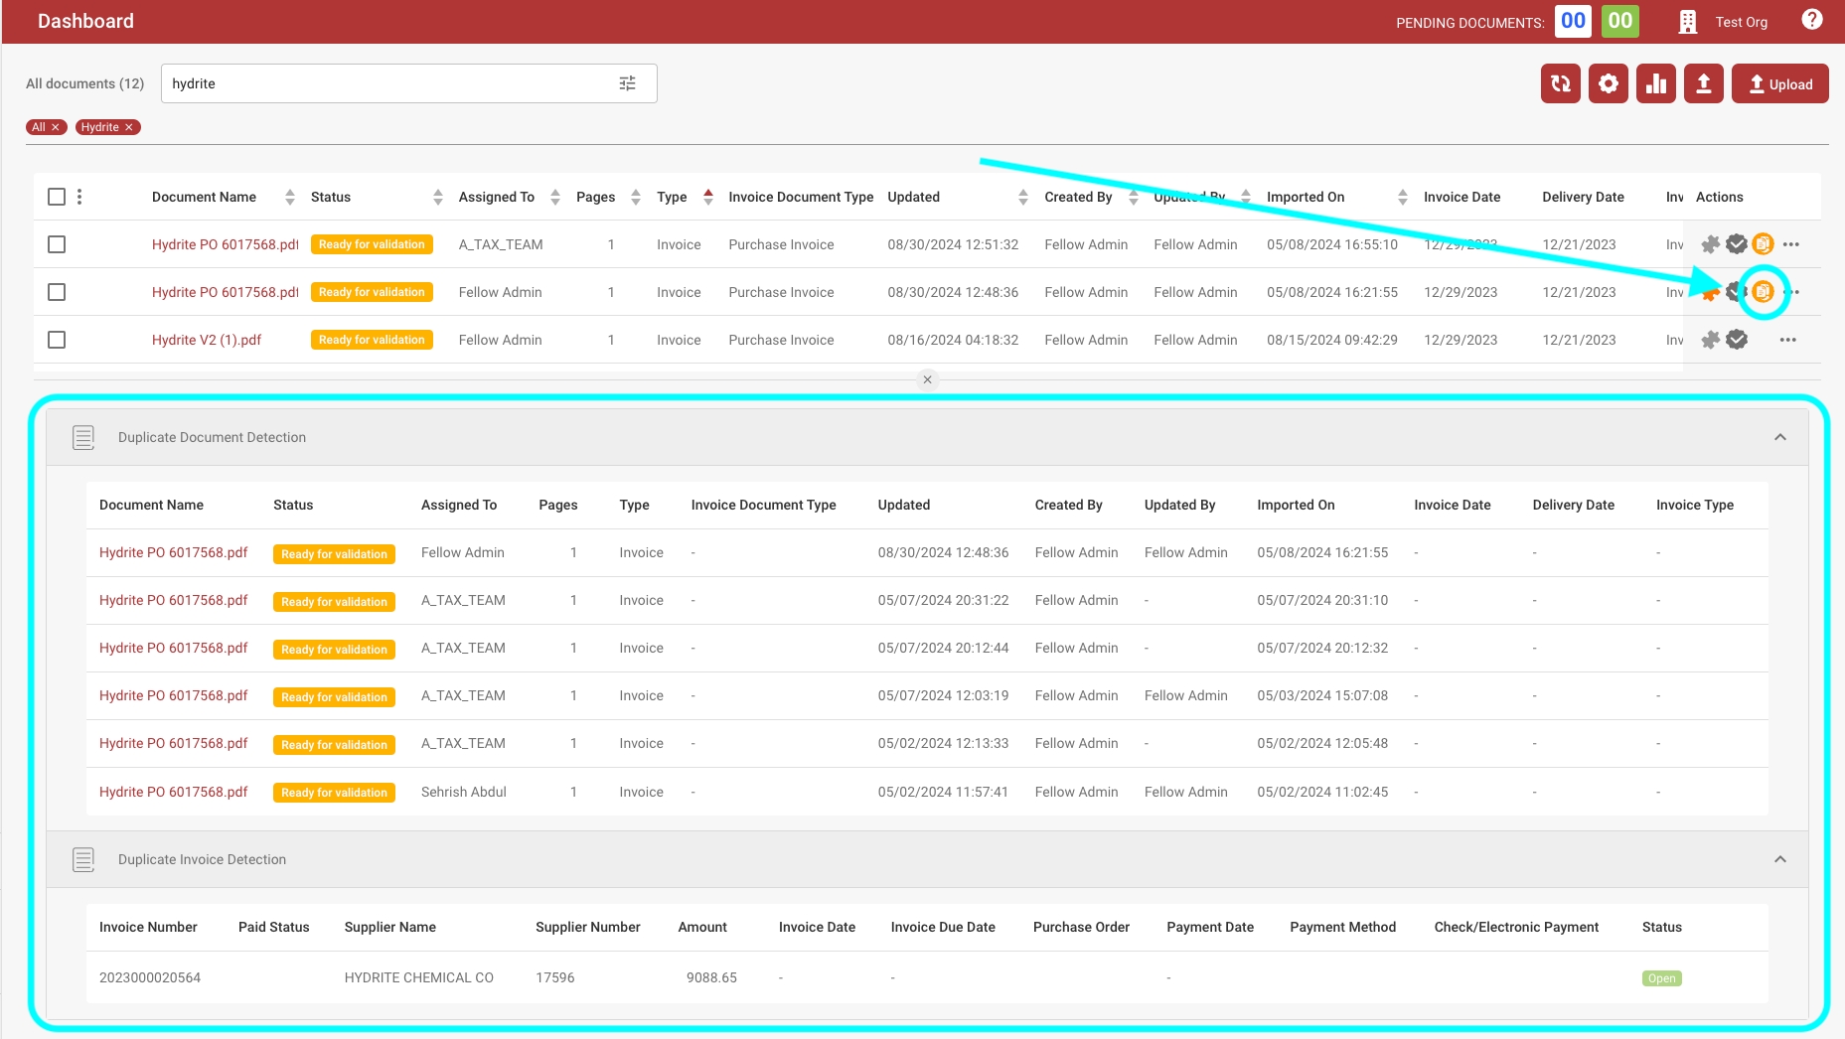This screenshot has height=1039, width=1845.
Task: Click the help question mark icon
Action: [1811, 21]
